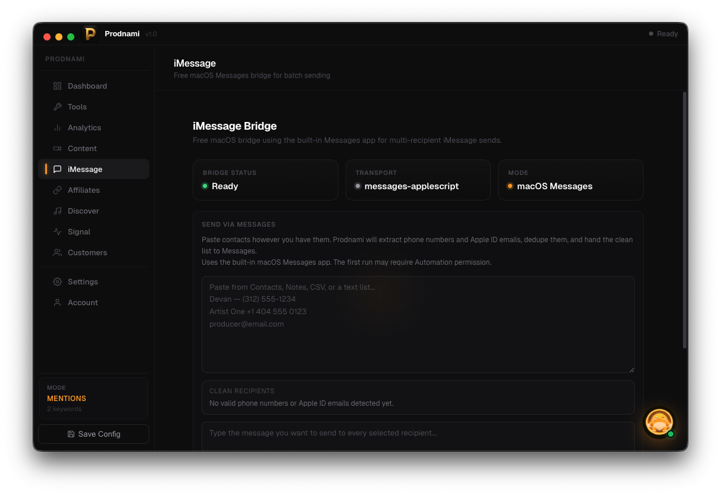The width and height of the screenshot is (721, 495).
Task: Open the Account page
Action: [93, 303]
